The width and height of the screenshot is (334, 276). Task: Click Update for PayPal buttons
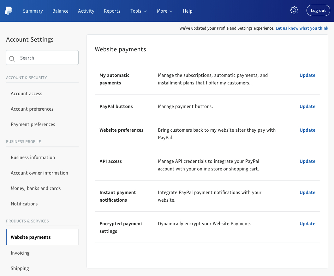pos(307,106)
